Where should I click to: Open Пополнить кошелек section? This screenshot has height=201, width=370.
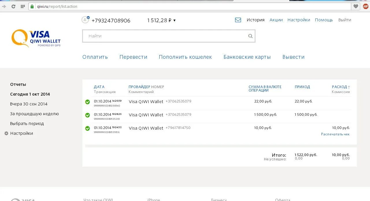pos(185,57)
